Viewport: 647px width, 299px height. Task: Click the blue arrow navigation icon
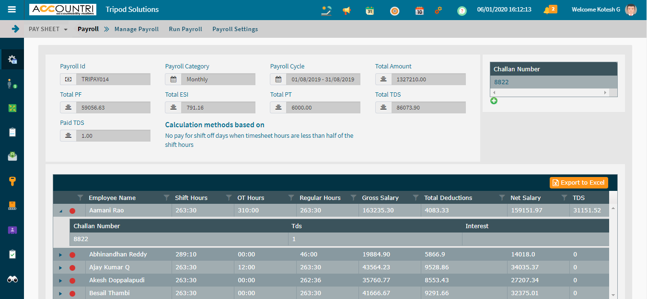tap(15, 29)
